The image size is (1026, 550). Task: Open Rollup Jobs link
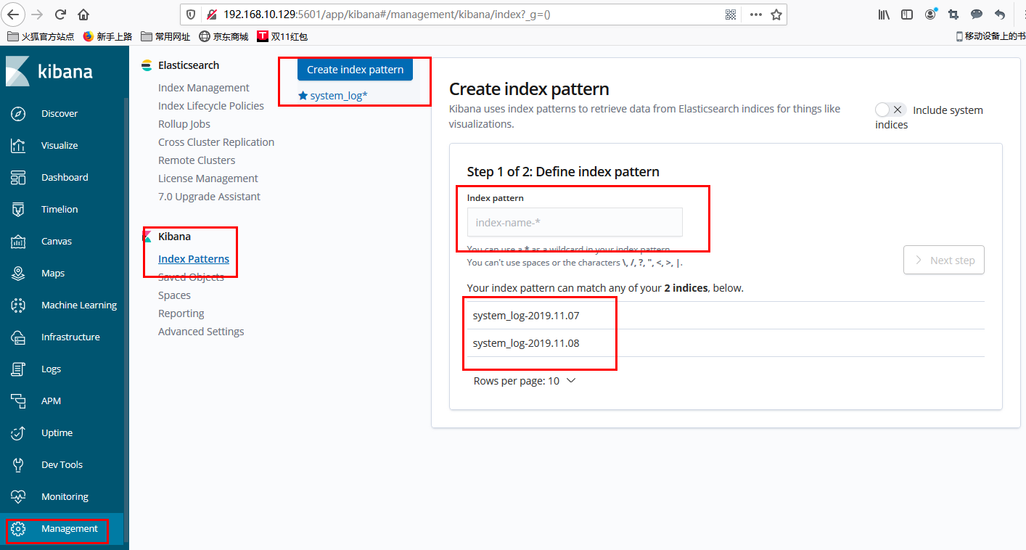coord(184,124)
